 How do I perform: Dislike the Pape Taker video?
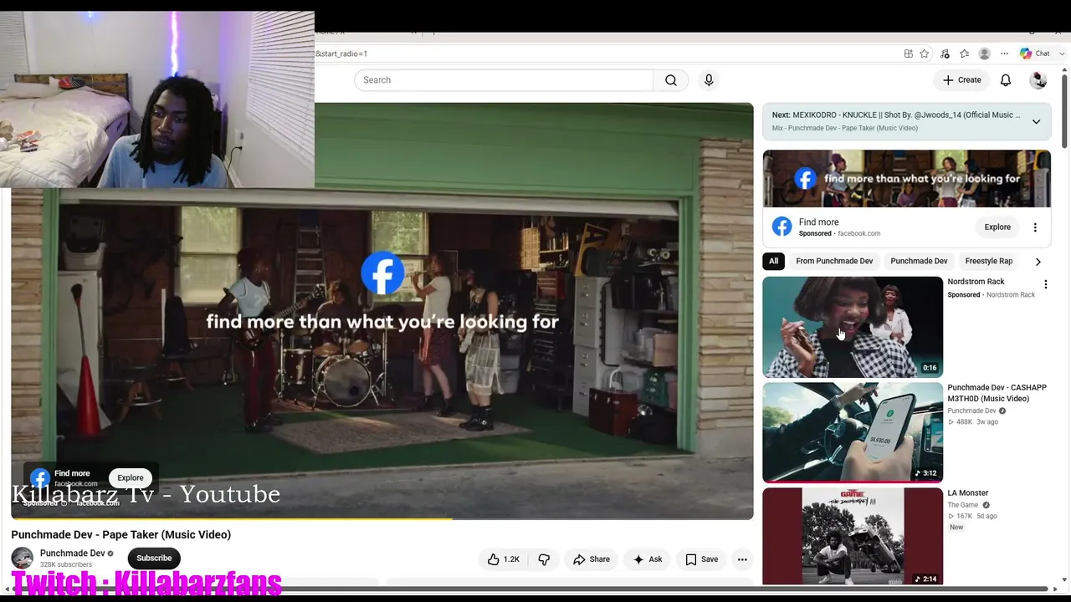click(544, 559)
